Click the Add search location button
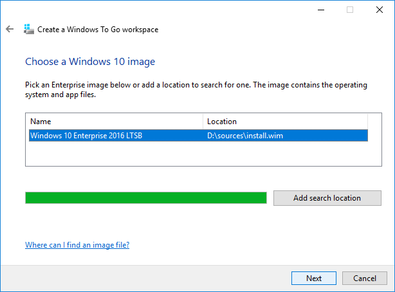This screenshot has height=292, width=395. (x=327, y=198)
